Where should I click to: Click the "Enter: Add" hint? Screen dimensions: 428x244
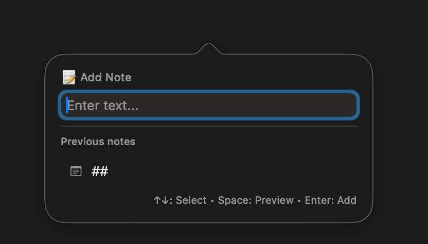pyautogui.click(x=330, y=200)
